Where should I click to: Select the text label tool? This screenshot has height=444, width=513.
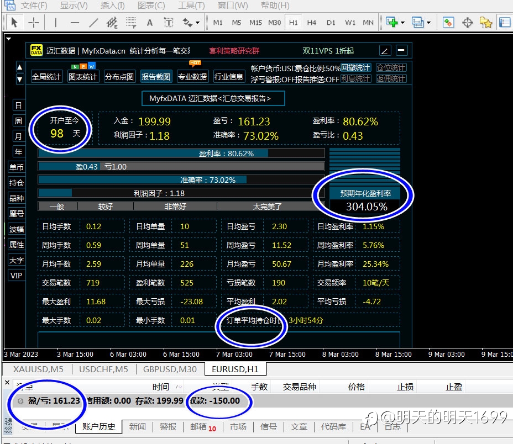point(169,23)
